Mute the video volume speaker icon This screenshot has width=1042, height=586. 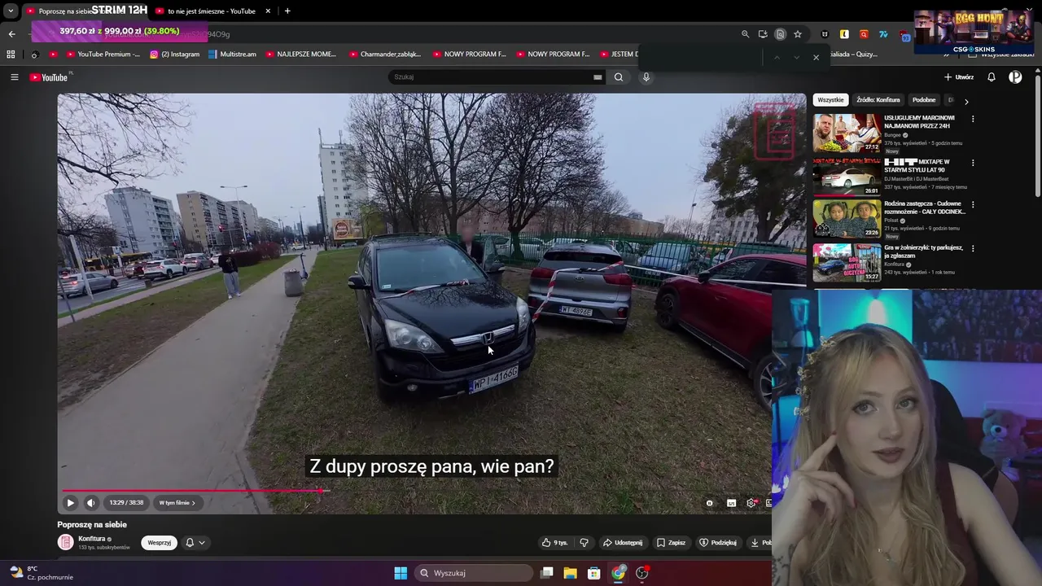click(91, 503)
